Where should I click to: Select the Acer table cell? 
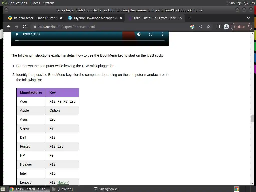click(x=31, y=101)
